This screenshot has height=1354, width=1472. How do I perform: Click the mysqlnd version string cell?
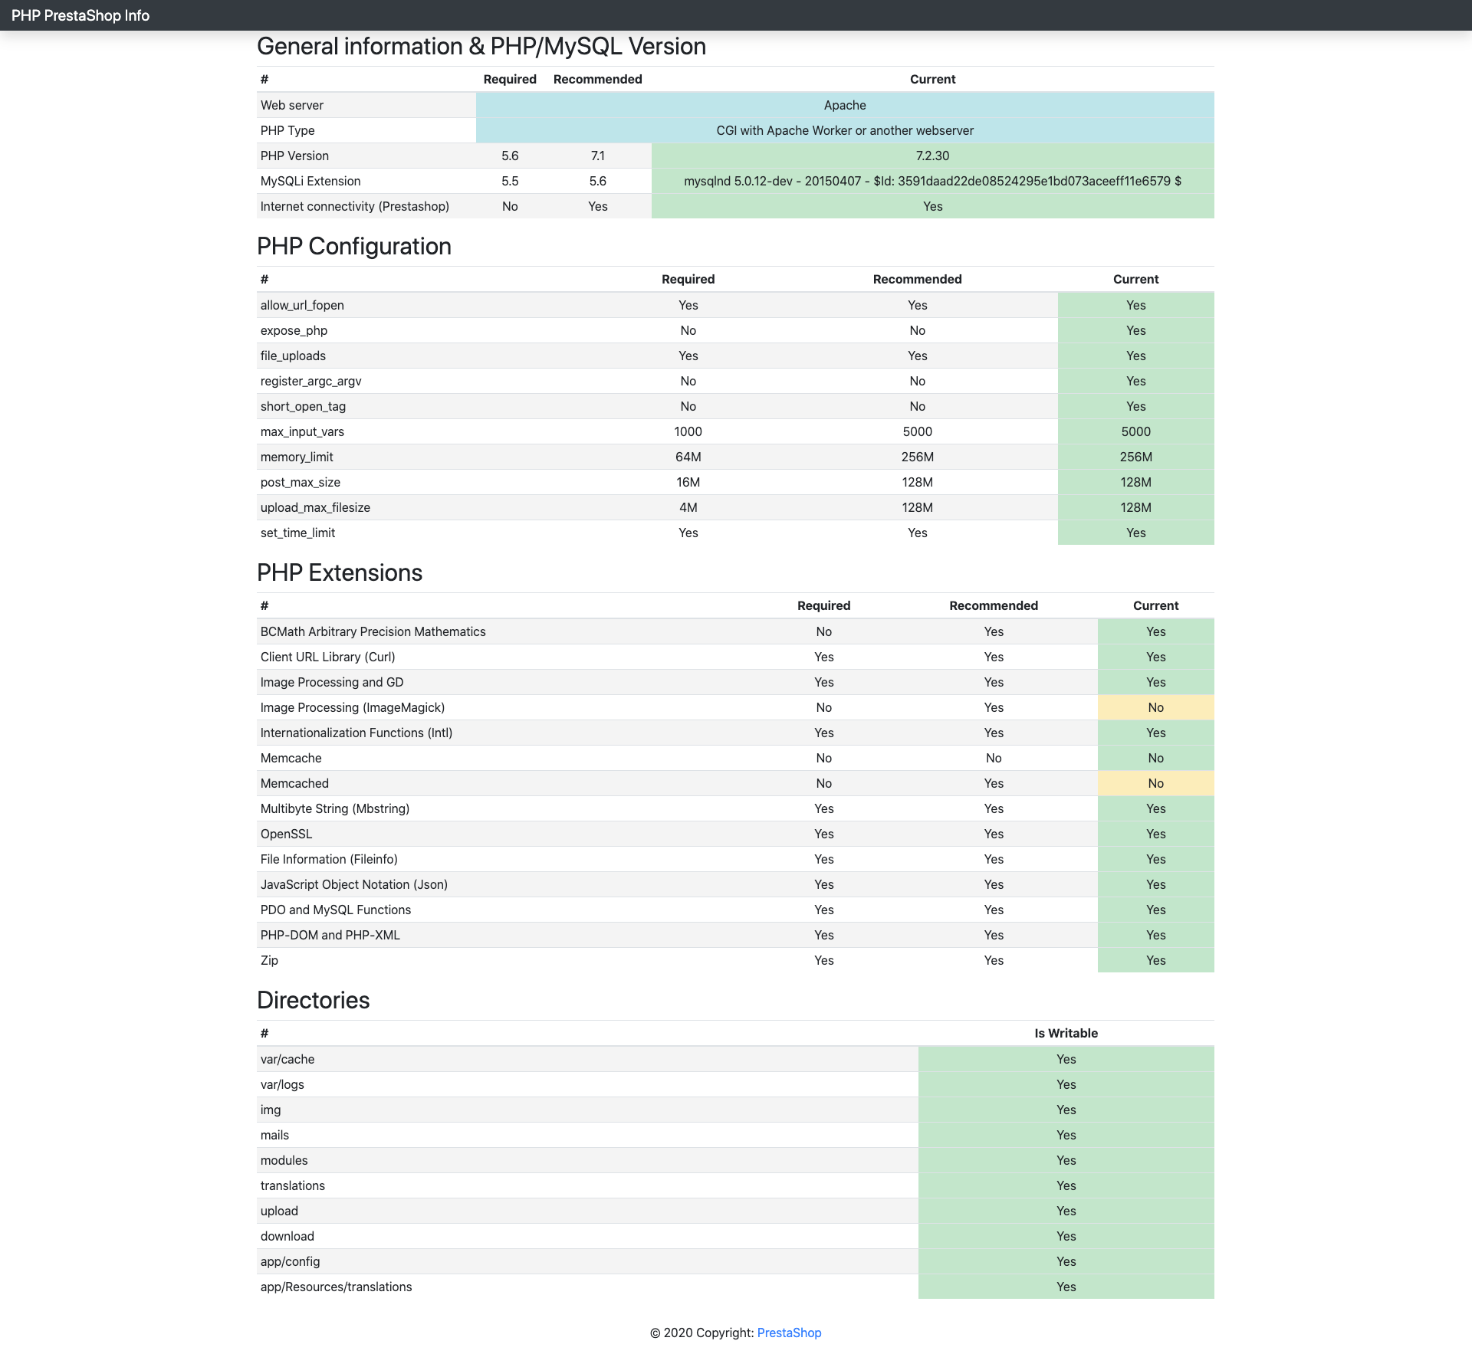(x=932, y=181)
